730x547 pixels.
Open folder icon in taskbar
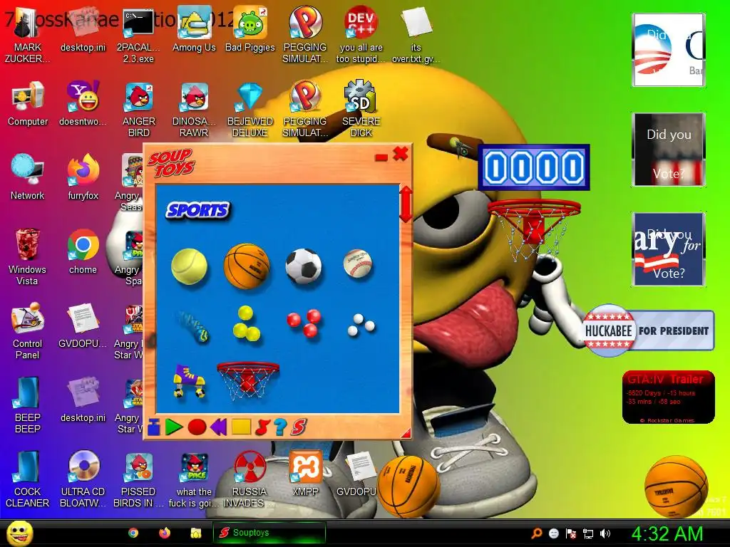(196, 533)
